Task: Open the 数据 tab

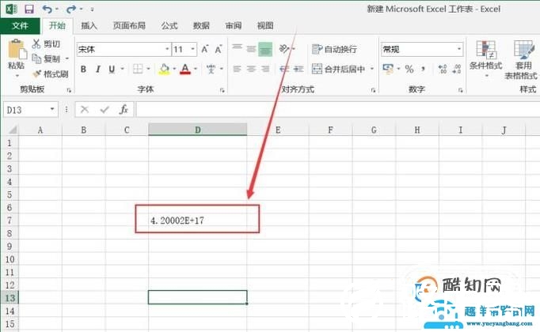Action: [x=201, y=26]
